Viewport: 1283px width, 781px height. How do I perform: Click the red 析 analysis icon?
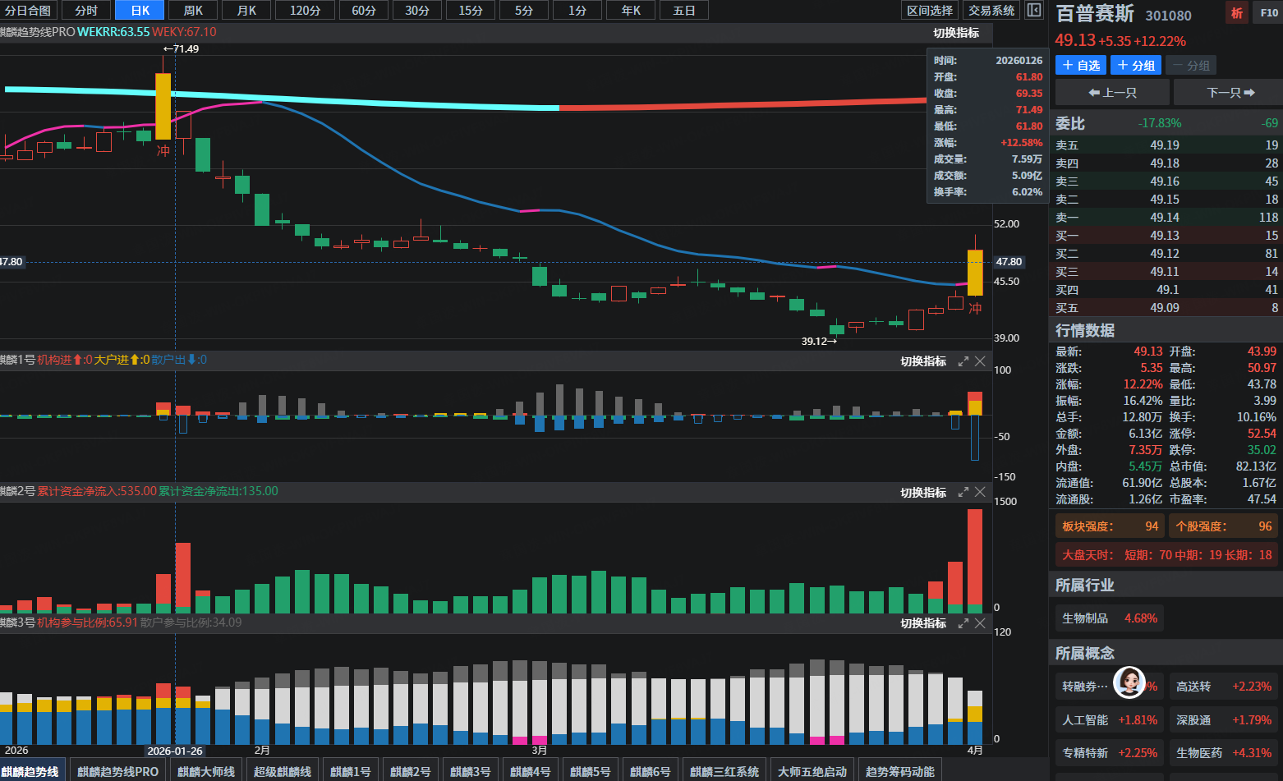pyautogui.click(x=1236, y=13)
